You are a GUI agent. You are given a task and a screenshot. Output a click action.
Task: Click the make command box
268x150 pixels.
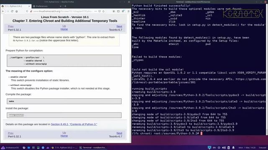(x=64, y=101)
